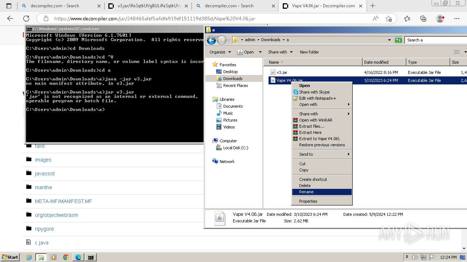Open META-INF/MANIFEST.MF link
The width and height of the screenshot is (467, 262).
point(63,201)
